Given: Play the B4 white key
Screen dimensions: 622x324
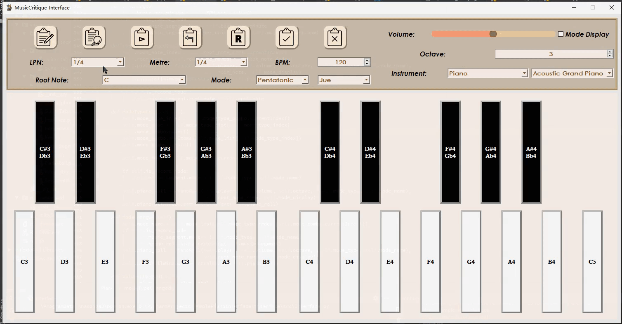Looking at the screenshot, I should (x=552, y=262).
